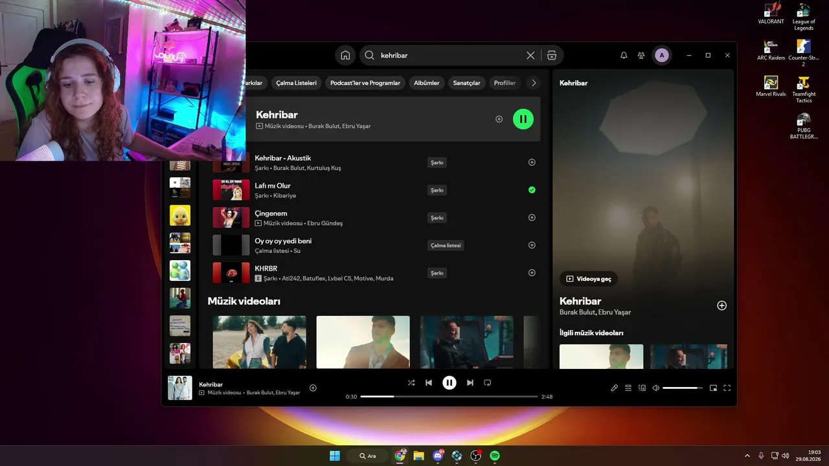Viewport: 829px width, 466px height.
Task: Open green figures playlist in sidebar
Action: tap(180, 270)
